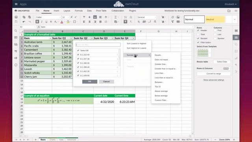Redo the last undone action
252x142 pixels.
pos(30,22)
